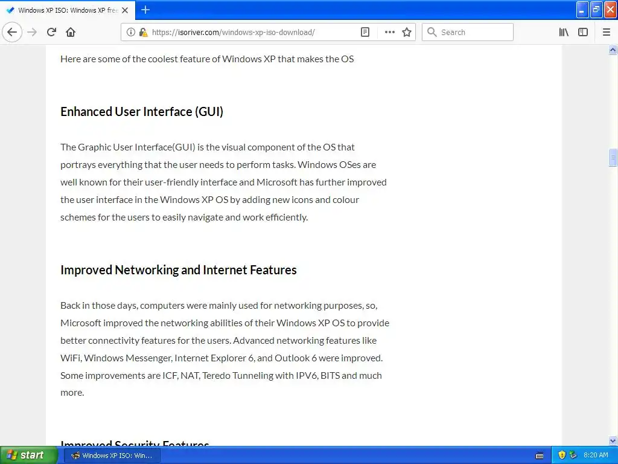This screenshot has height=464, width=618.
Task: Show site information icon in address bar
Action: coord(131,33)
